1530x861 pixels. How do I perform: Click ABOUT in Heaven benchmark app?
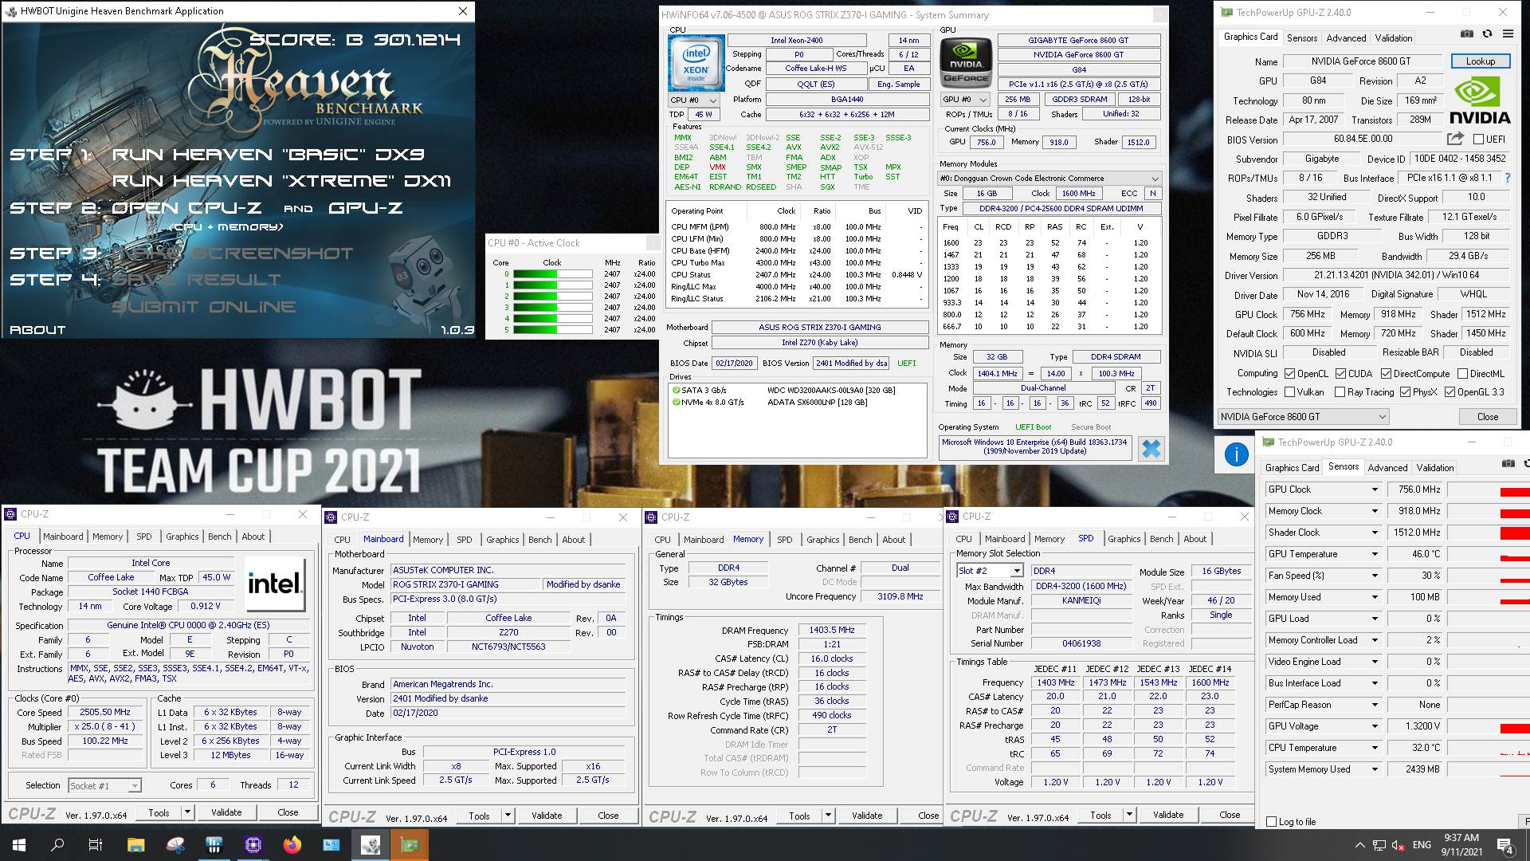tap(37, 330)
